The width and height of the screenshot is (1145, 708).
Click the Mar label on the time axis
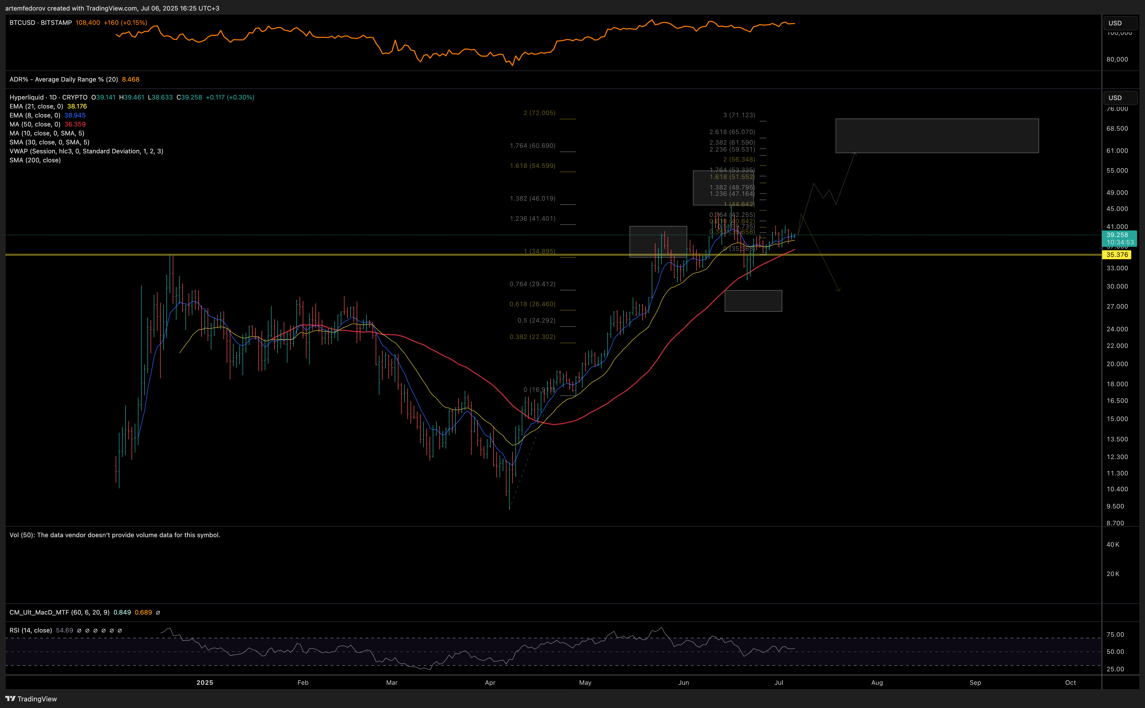[x=392, y=682]
